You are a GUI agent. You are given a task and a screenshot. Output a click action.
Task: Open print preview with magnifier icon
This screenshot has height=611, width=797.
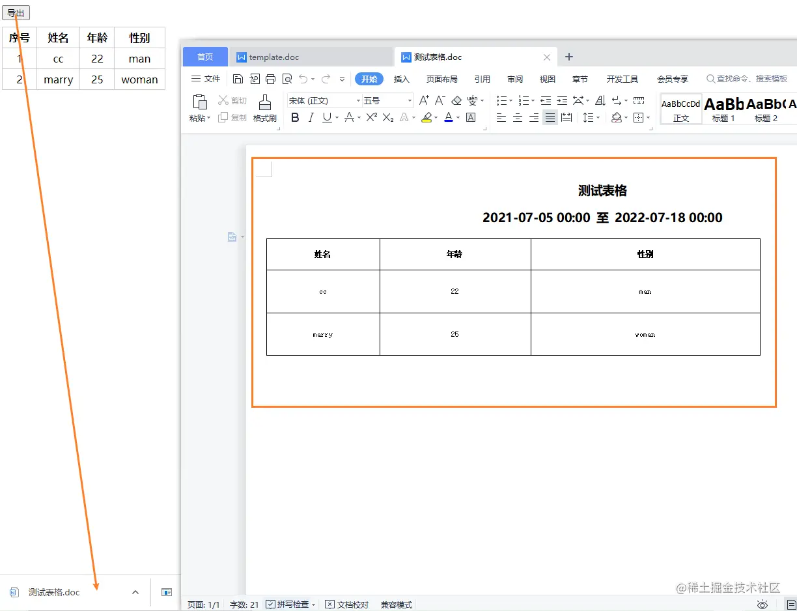pyautogui.click(x=287, y=79)
